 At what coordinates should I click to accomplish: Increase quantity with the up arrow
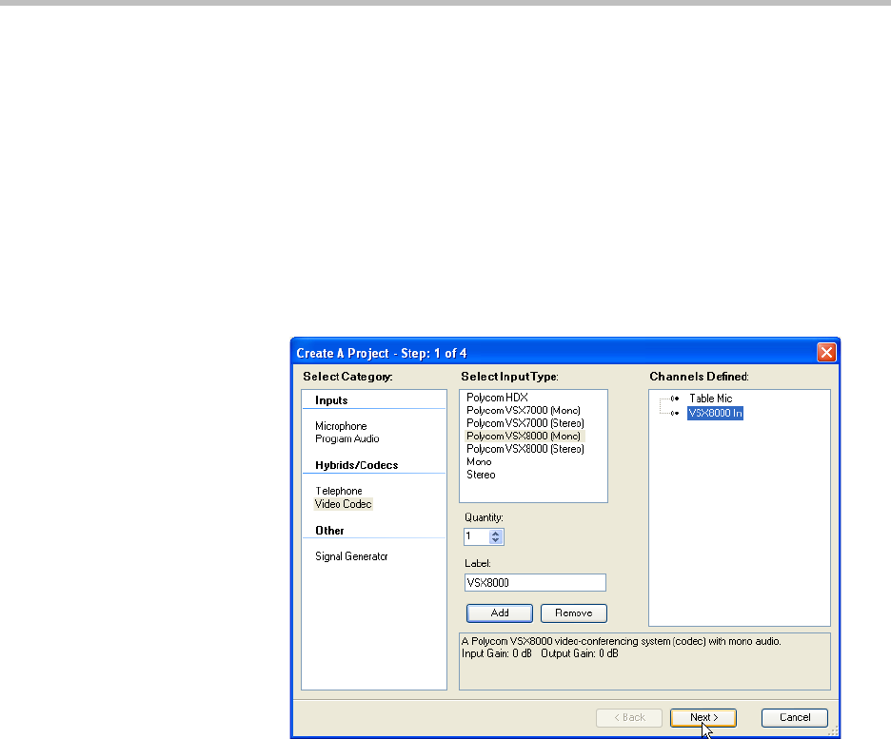pos(495,533)
